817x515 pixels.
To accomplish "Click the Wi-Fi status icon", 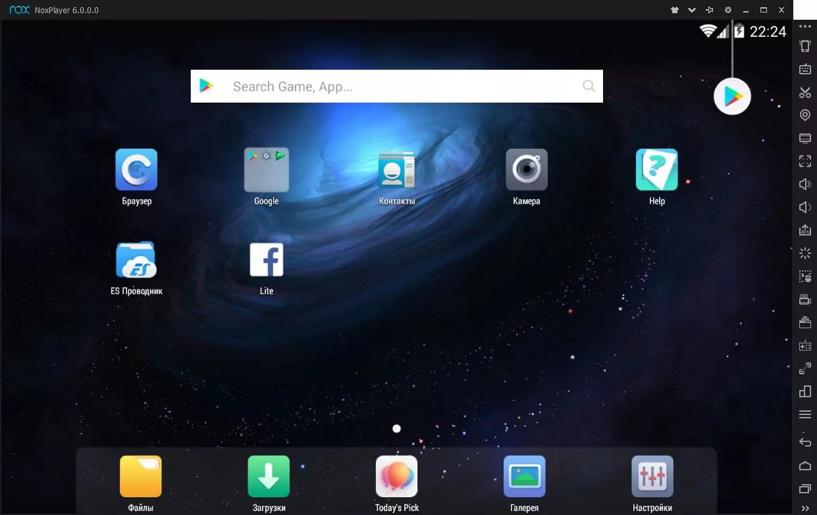I will click(x=708, y=31).
